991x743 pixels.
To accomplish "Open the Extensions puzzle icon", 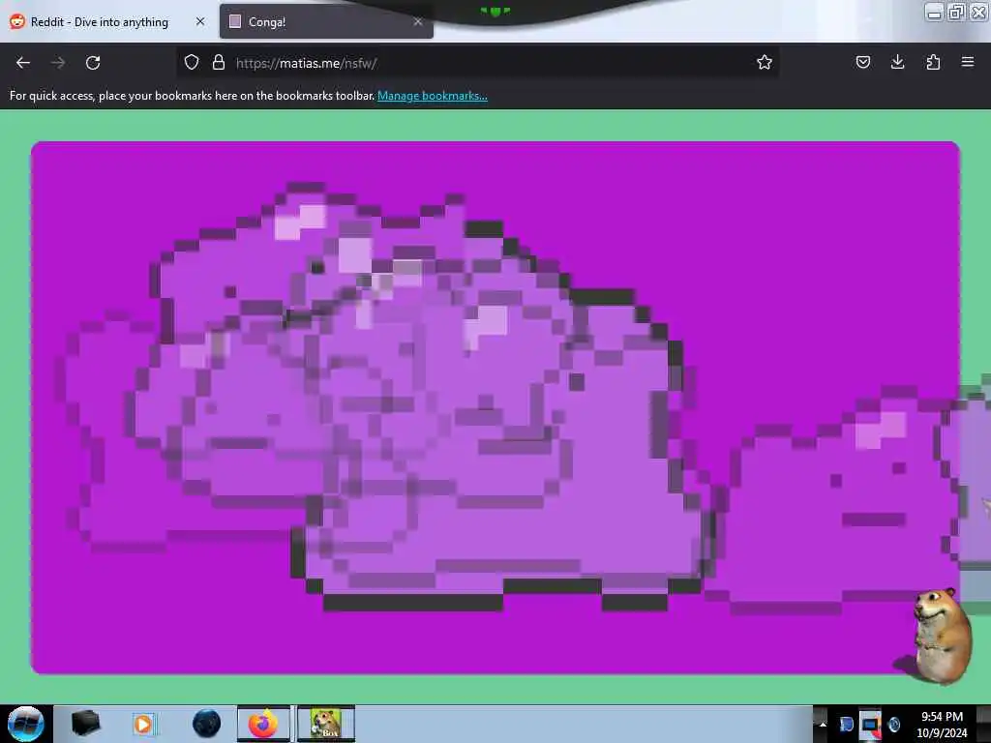I will 933,62.
